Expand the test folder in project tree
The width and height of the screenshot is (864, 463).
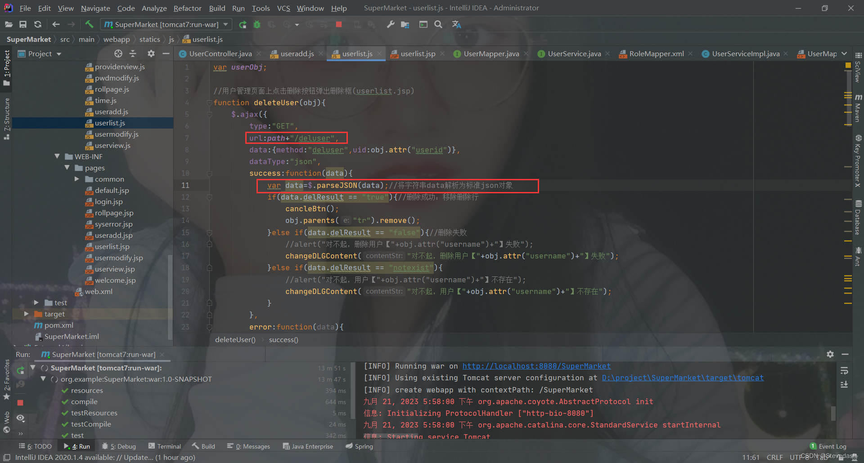click(36, 303)
